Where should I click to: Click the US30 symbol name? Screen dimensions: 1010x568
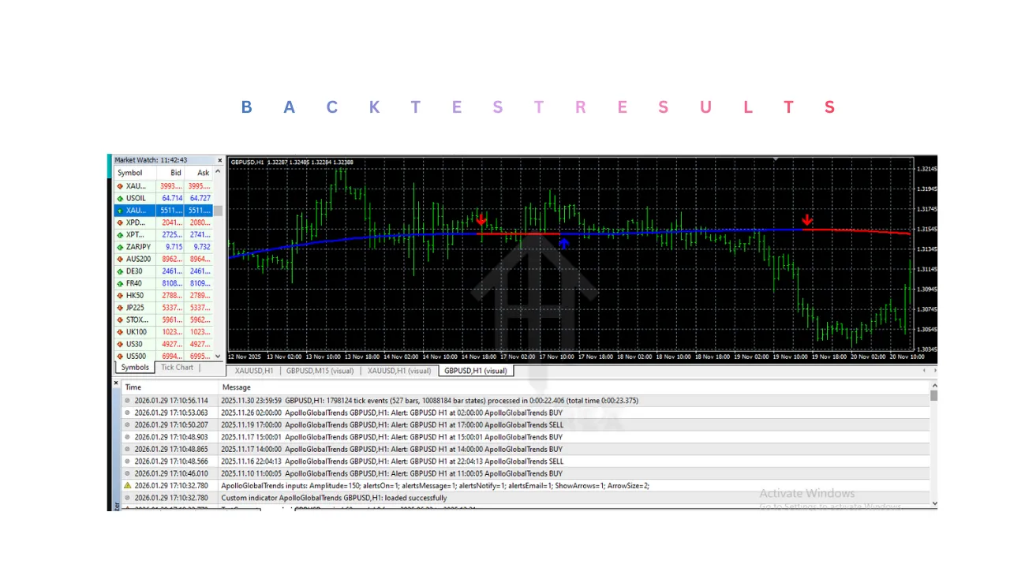(134, 344)
